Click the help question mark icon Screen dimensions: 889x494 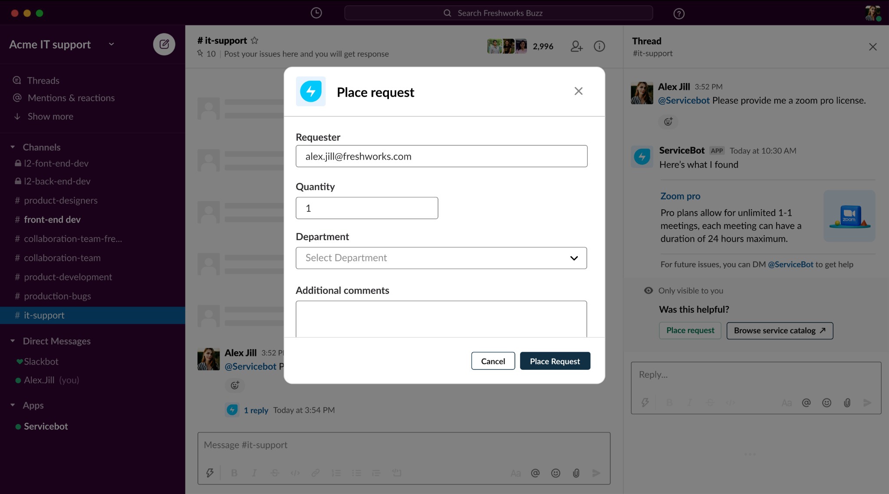point(678,13)
